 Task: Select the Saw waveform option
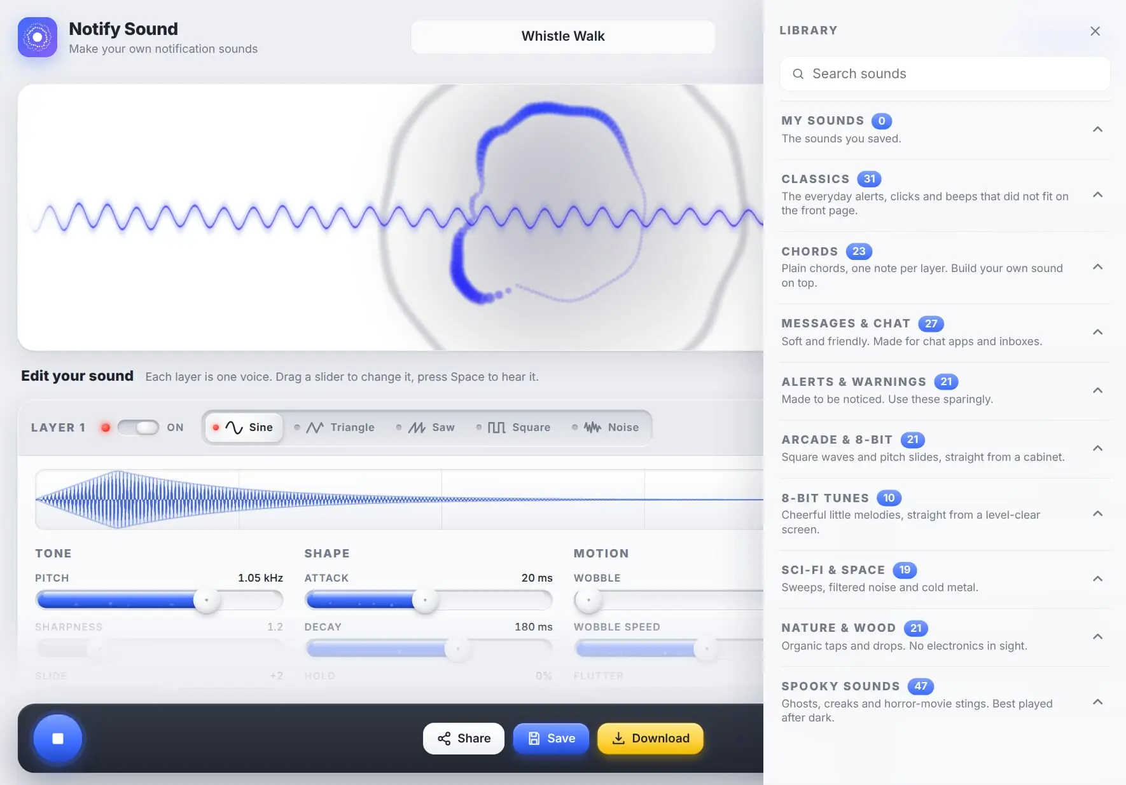pos(426,428)
